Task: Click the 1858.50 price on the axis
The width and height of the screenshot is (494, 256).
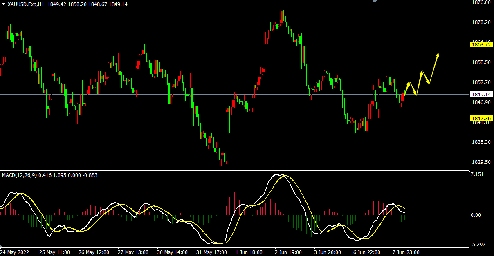Action: (481, 62)
